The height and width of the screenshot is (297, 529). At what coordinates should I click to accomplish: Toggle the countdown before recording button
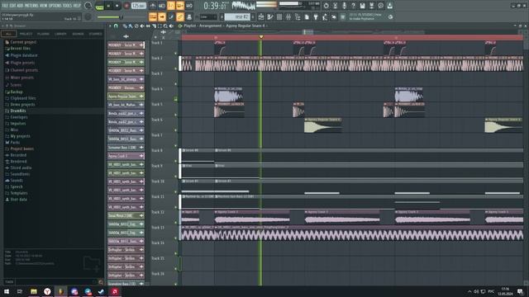(x=171, y=6)
